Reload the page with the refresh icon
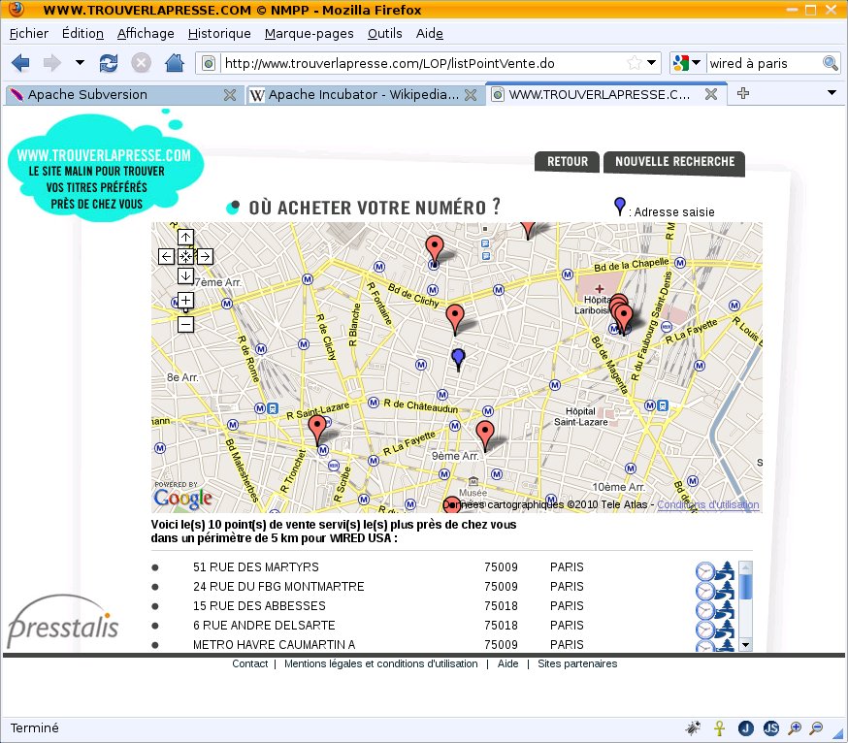The width and height of the screenshot is (848, 743). pos(109,63)
